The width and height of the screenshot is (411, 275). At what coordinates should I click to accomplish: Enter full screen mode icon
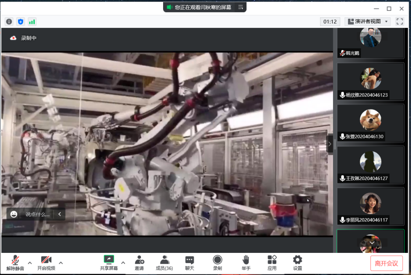point(399,22)
